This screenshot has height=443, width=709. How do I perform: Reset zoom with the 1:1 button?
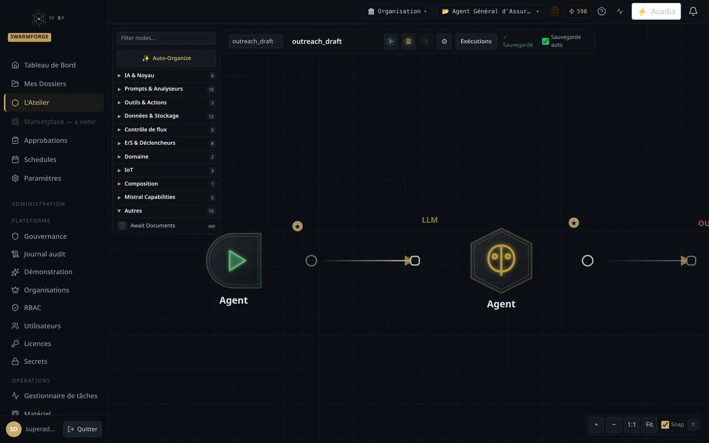click(632, 425)
